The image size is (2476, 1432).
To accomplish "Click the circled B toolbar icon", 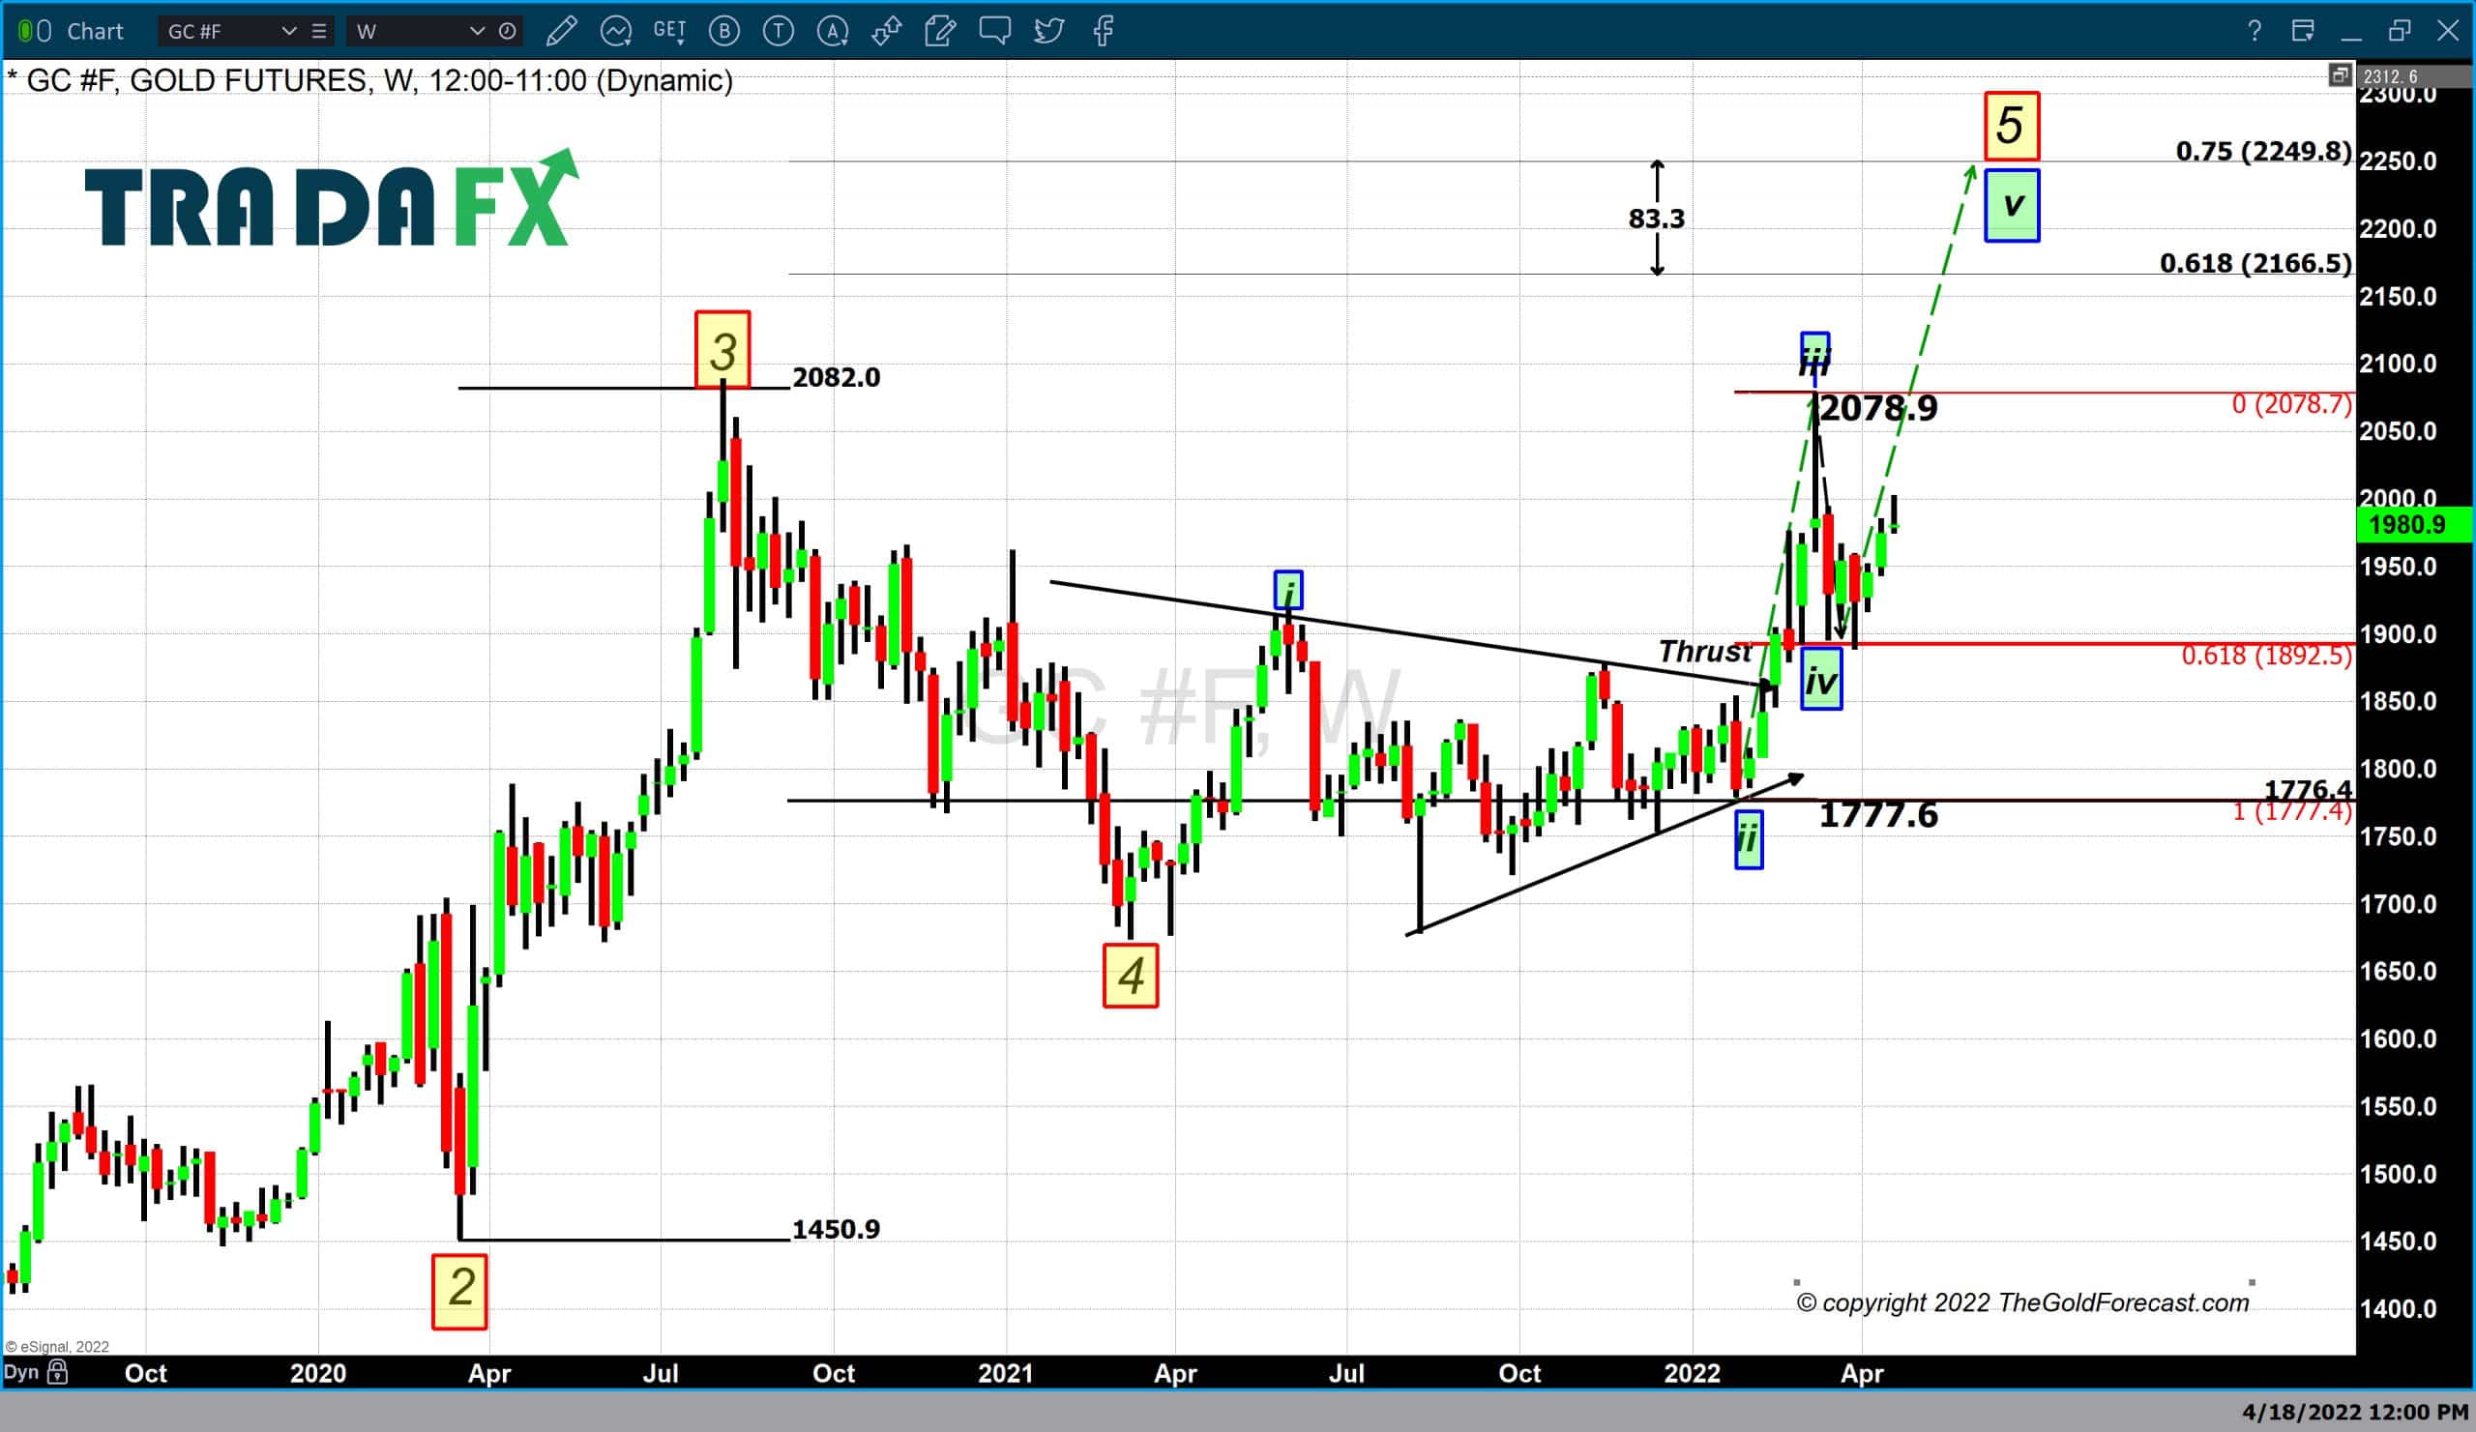I will coord(724,32).
